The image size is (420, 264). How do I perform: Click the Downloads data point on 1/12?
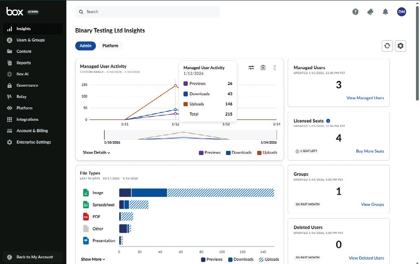(176, 110)
